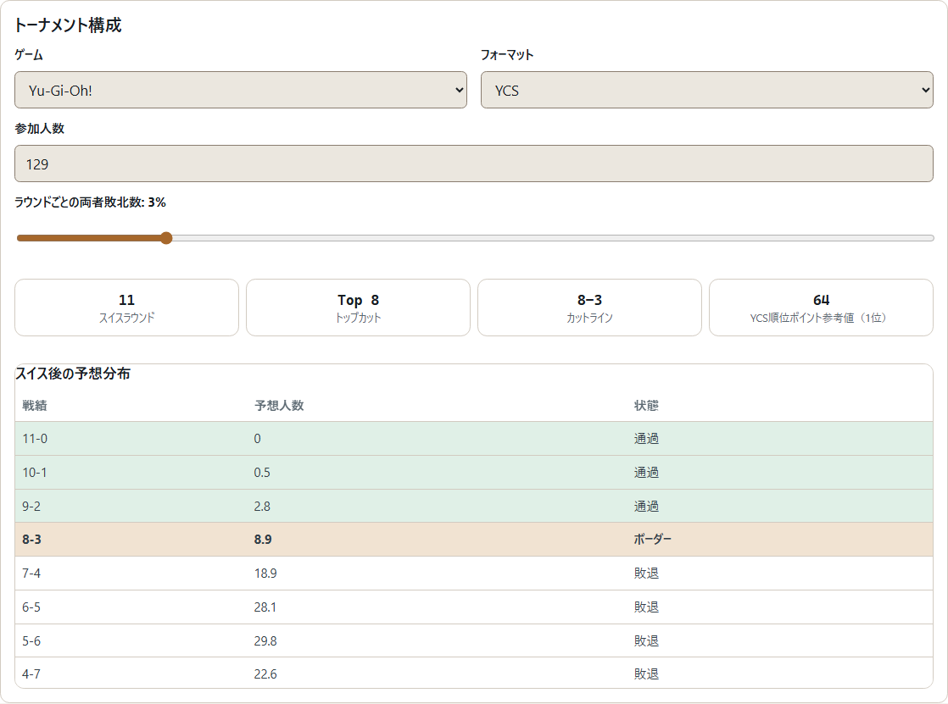
Task: Click the 敗退 status in the 4-7 row
Action: click(646, 674)
